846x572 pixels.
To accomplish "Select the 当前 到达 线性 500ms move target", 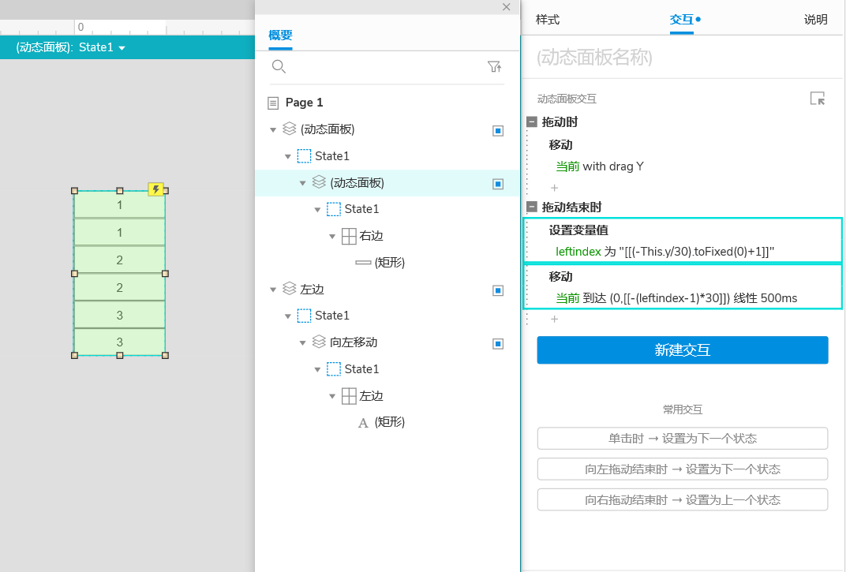I will tap(676, 298).
